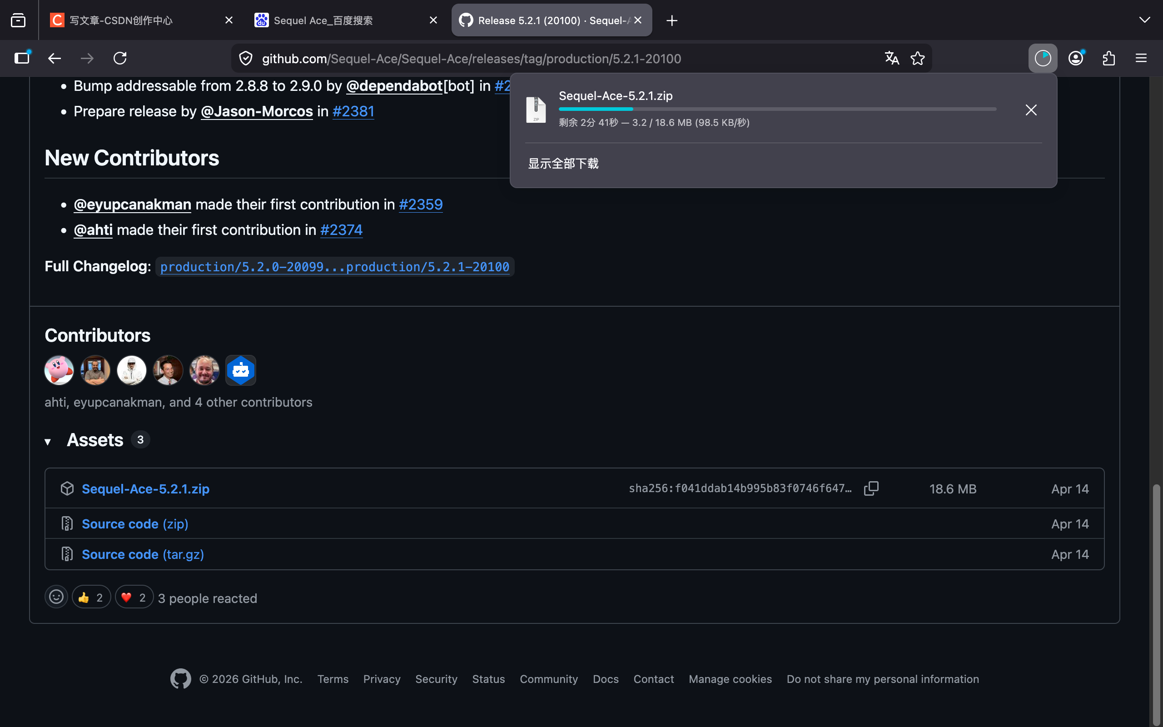
Task: Open the full changelog comparison link
Action: click(x=334, y=267)
